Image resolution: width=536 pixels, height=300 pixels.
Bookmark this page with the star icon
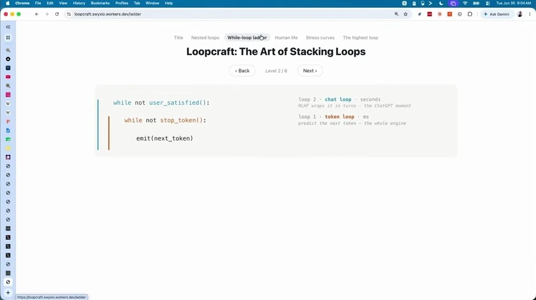tap(405, 14)
